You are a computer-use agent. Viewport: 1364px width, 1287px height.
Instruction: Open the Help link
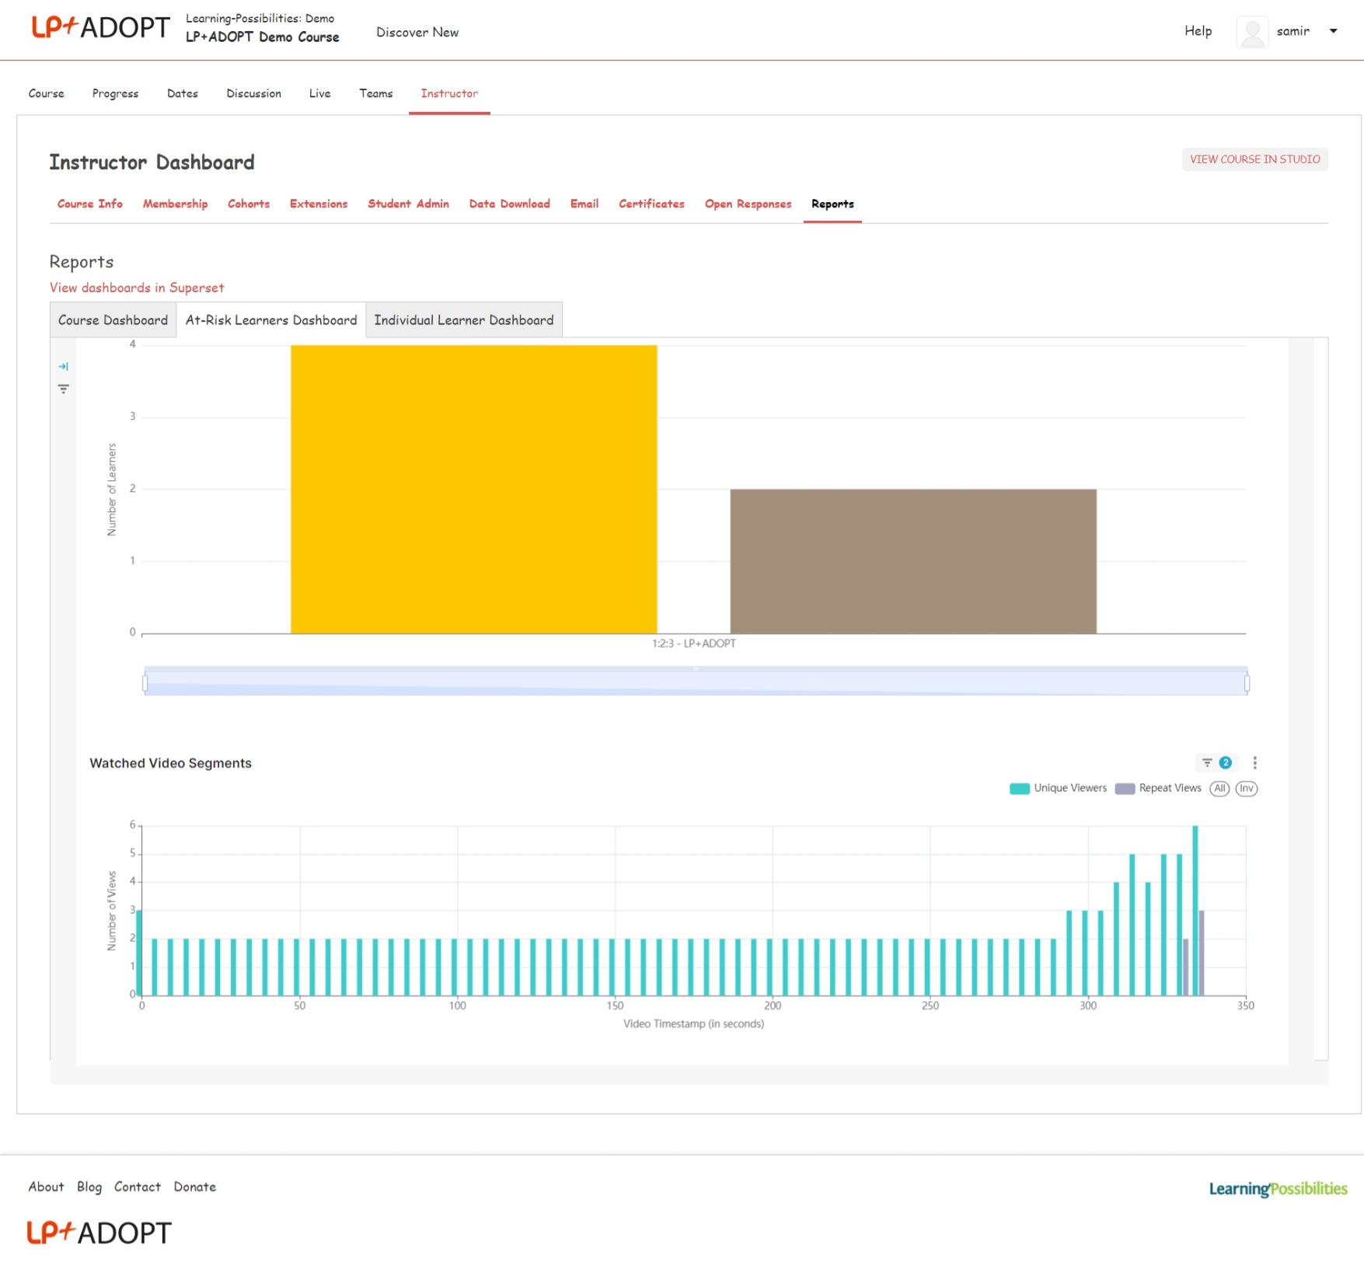(1198, 31)
